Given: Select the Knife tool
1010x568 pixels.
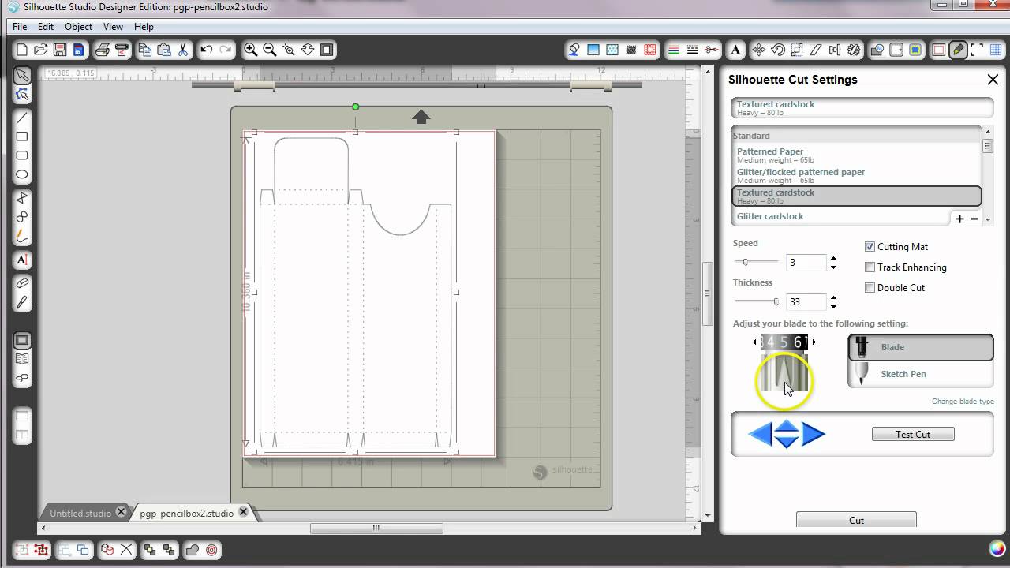Looking at the screenshot, I should click(x=22, y=302).
